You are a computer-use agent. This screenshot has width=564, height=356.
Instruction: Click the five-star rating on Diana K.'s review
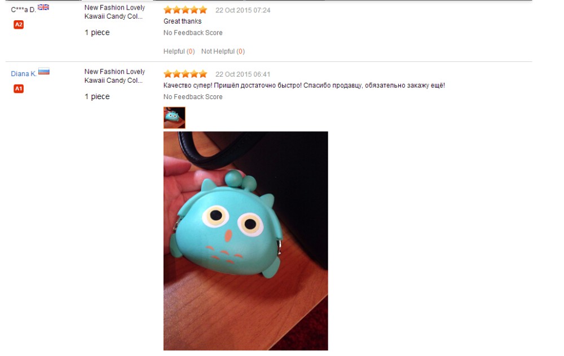pyautogui.click(x=185, y=74)
